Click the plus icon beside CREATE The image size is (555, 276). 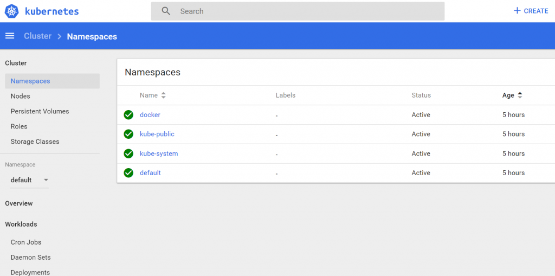pyautogui.click(x=517, y=11)
